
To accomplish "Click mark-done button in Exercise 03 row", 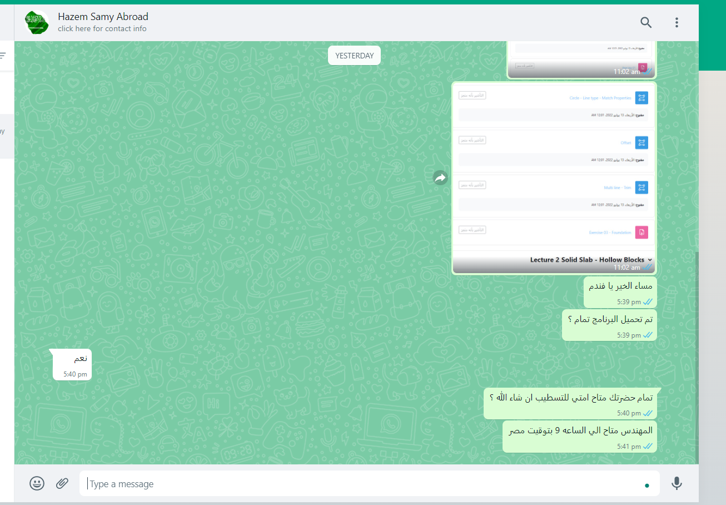I will tap(472, 230).
